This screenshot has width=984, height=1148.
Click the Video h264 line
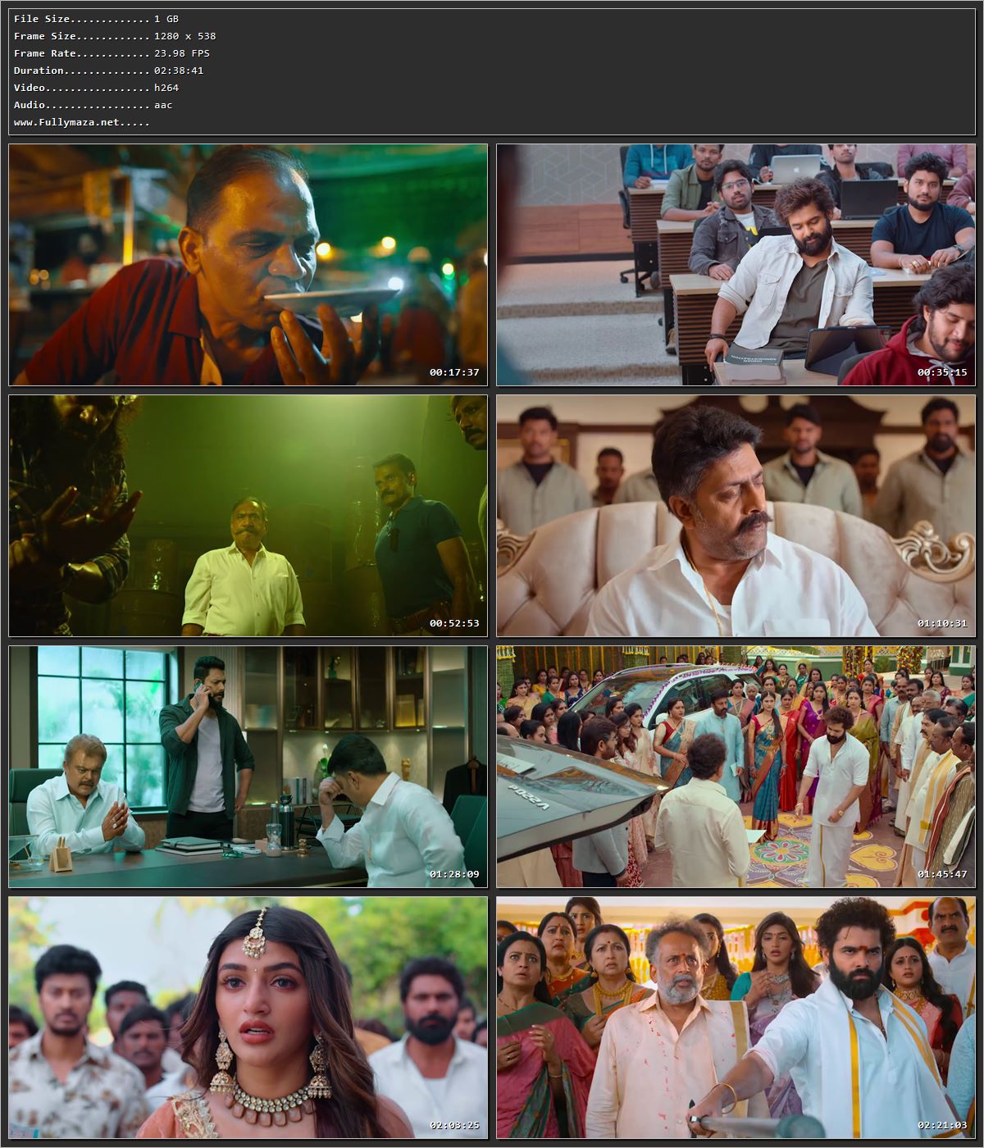[x=96, y=88]
